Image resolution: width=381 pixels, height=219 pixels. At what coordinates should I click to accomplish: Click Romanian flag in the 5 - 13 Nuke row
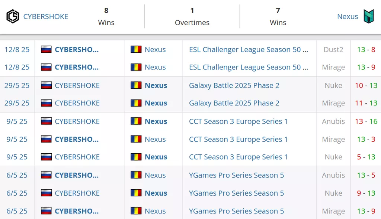[136, 157]
